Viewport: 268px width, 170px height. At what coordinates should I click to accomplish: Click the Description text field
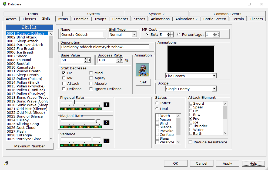point(105,47)
